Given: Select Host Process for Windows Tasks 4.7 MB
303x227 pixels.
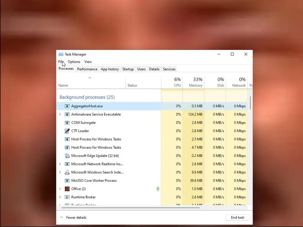Looking at the screenshot, I should (x=152, y=147).
